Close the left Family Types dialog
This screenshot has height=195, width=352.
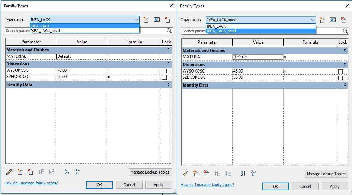click(x=171, y=6)
